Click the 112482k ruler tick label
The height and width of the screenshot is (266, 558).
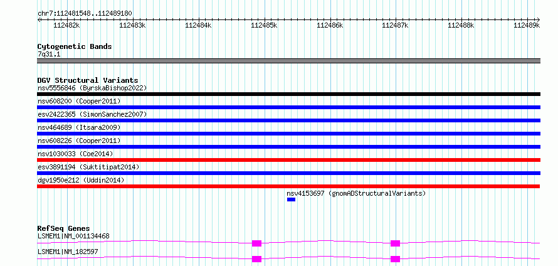coord(66,25)
